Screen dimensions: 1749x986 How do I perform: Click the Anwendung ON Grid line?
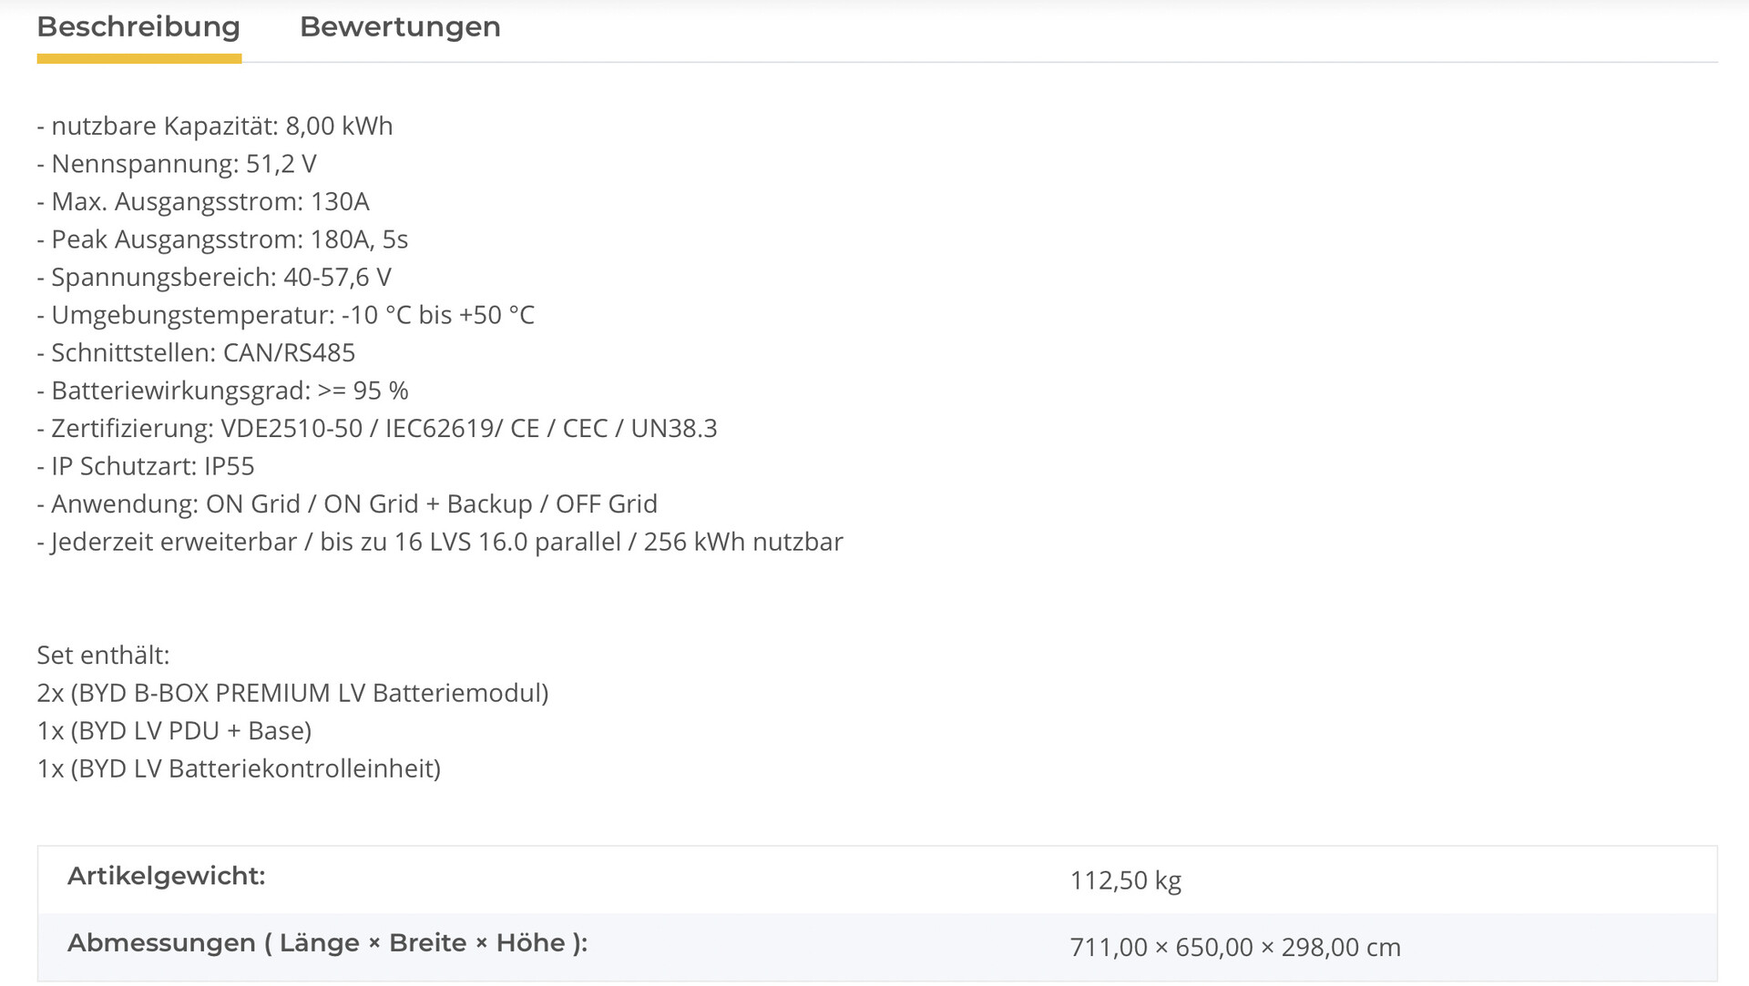pos(347,503)
